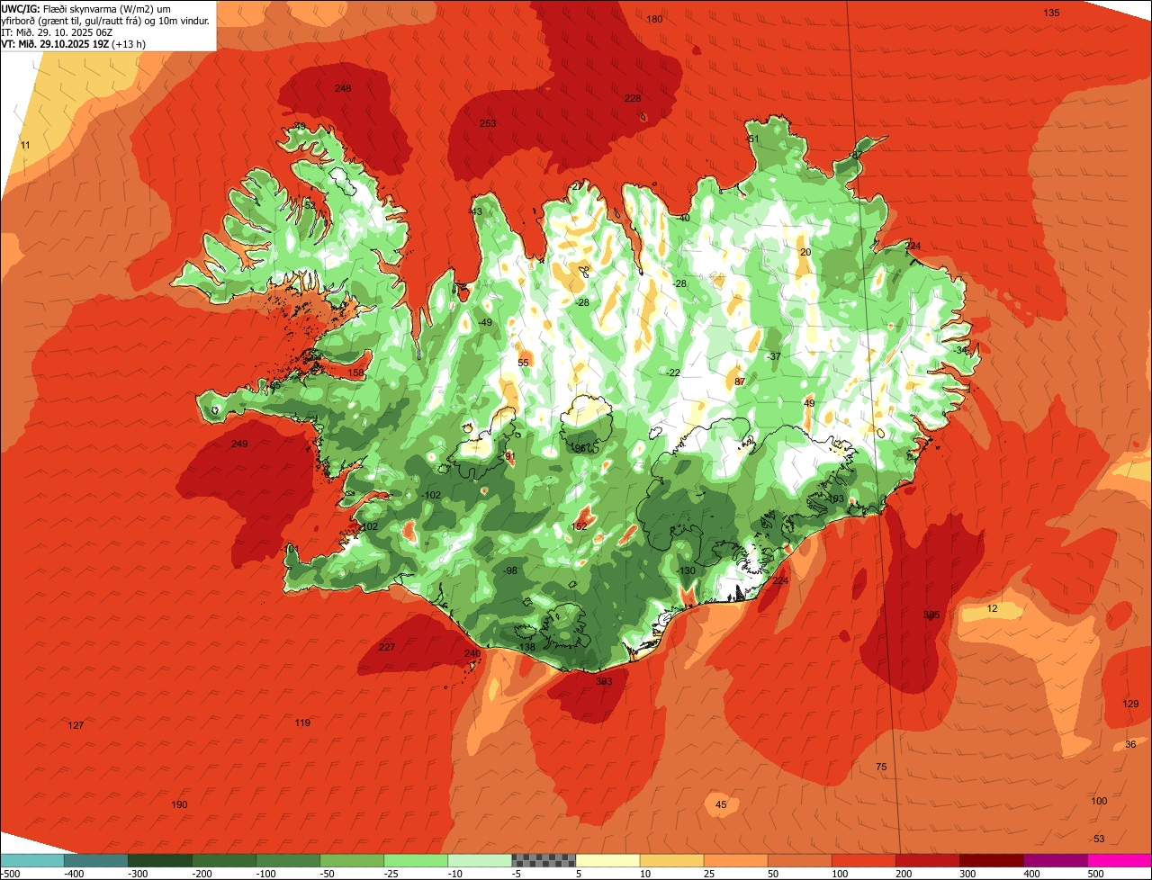This screenshot has width=1152, height=880.
Task: Click the map value '249' west of Iceland
Action: [239, 444]
